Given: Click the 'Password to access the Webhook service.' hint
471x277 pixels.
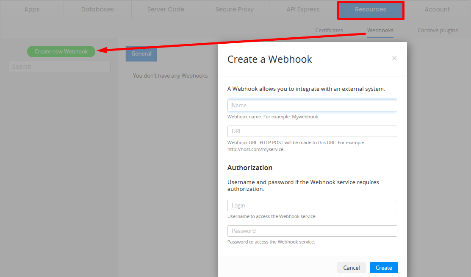Looking at the screenshot, I should click(271, 242).
